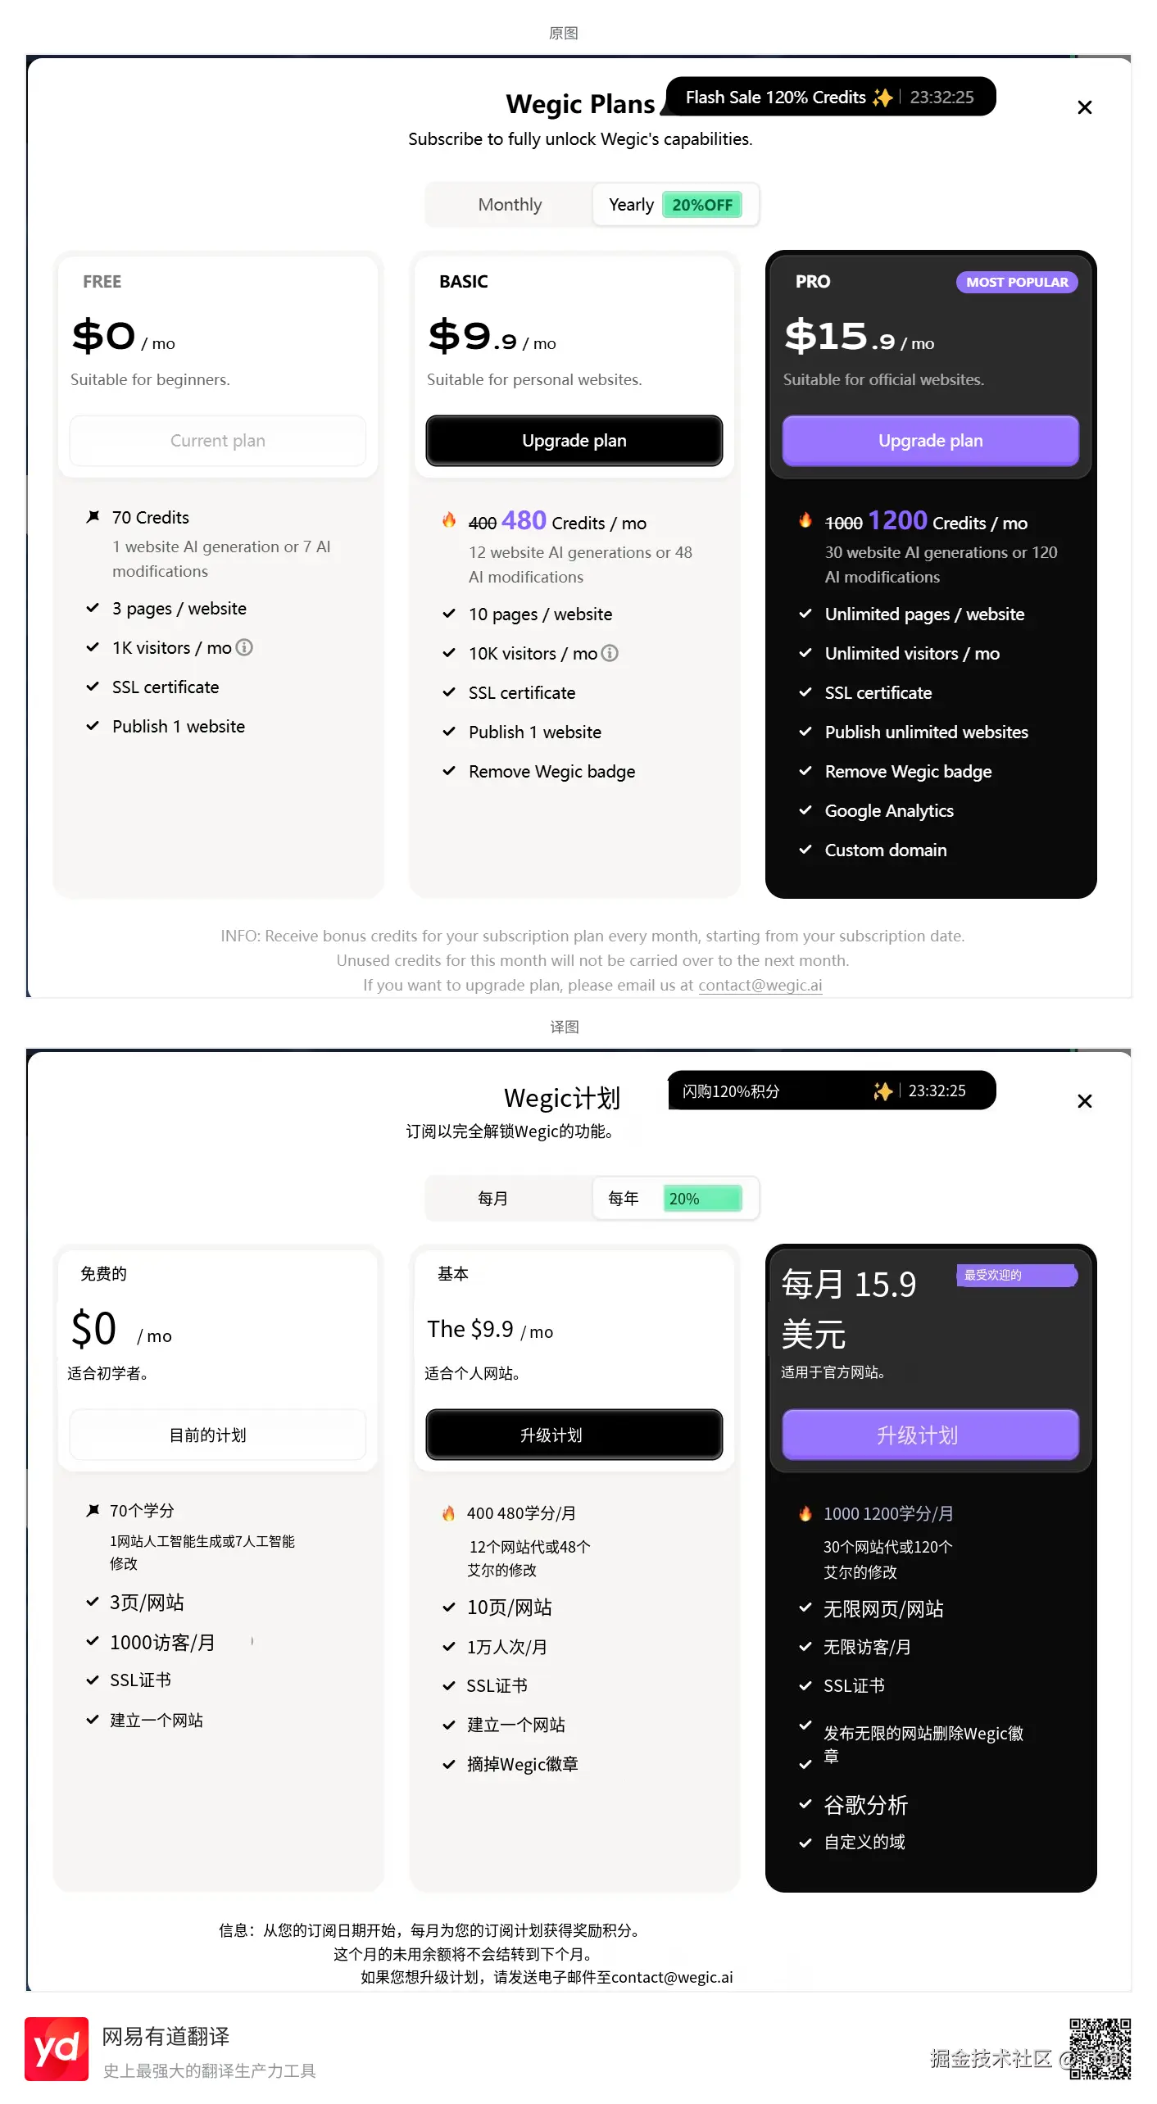Upgrade to the PRO plan
The width and height of the screenshot is (1157, 2104).
[x=931, y=441]
